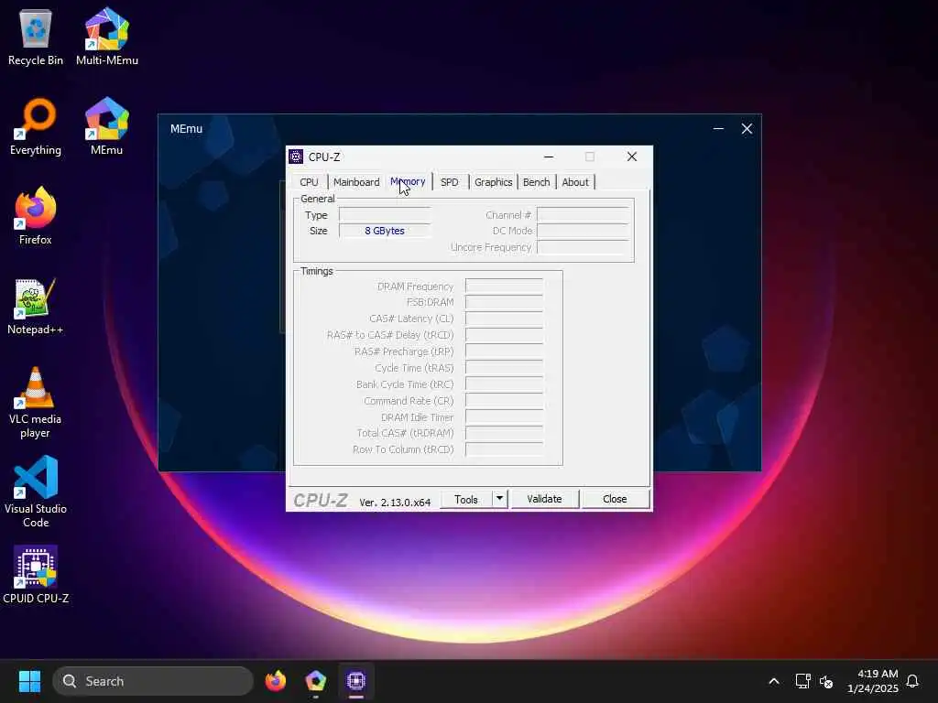Click the muted volume tray icon
The height and width of the screenshot is (703, 938).
(x=826, y=681)
